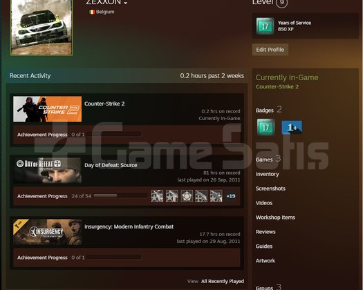Click '0.2 hours past 2 weeks' text
Screen dimensions: 363x290
[212, 76]
